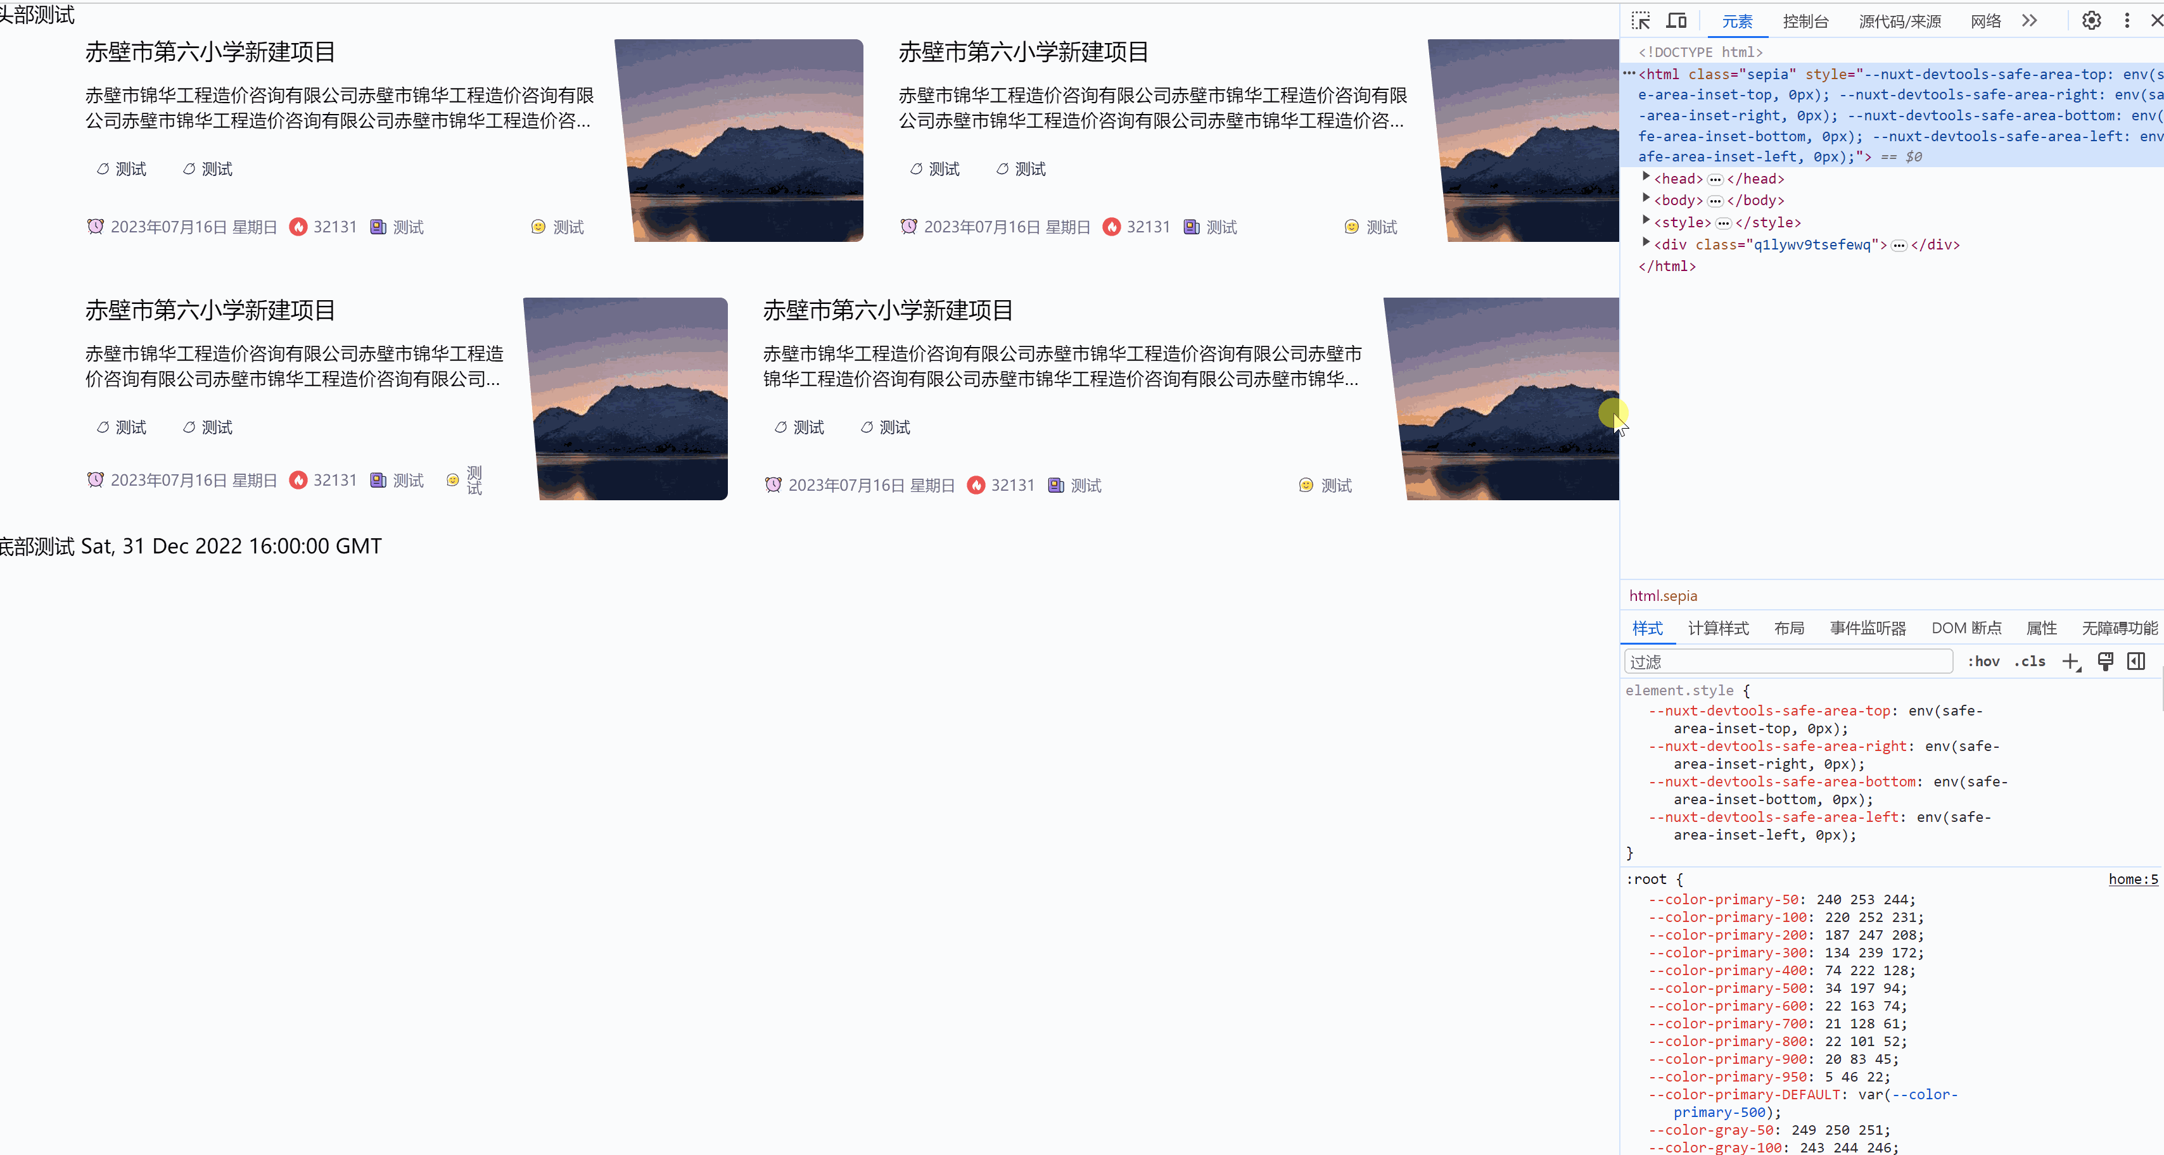Image resolution: width=2164 pixels, height=1155 pixels.
Task: Open the 事件监听器 event listeners tab
Action: pyautogui.click(x=1868, y=628)
